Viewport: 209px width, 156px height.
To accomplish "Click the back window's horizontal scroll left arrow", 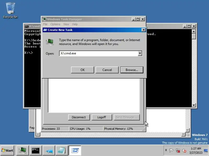I will click(x=38, y=134).
